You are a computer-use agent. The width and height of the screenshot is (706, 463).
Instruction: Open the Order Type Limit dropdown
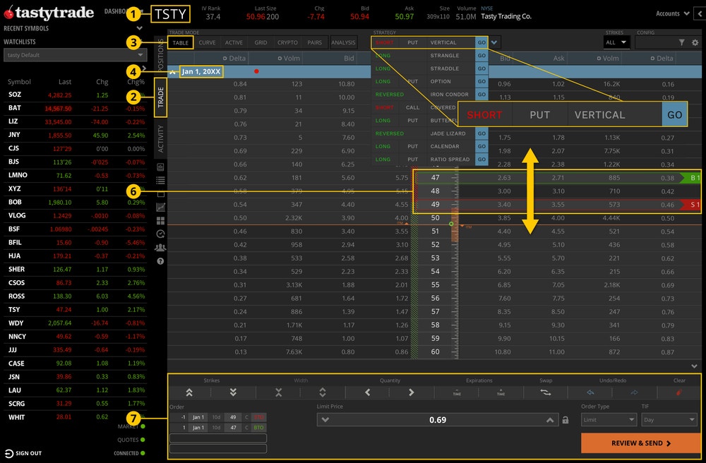coord(609,420)
